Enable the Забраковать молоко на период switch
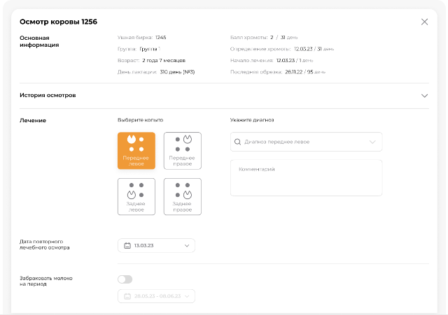The height and width of the screenshot is (315, 448). tap(125, 279)
